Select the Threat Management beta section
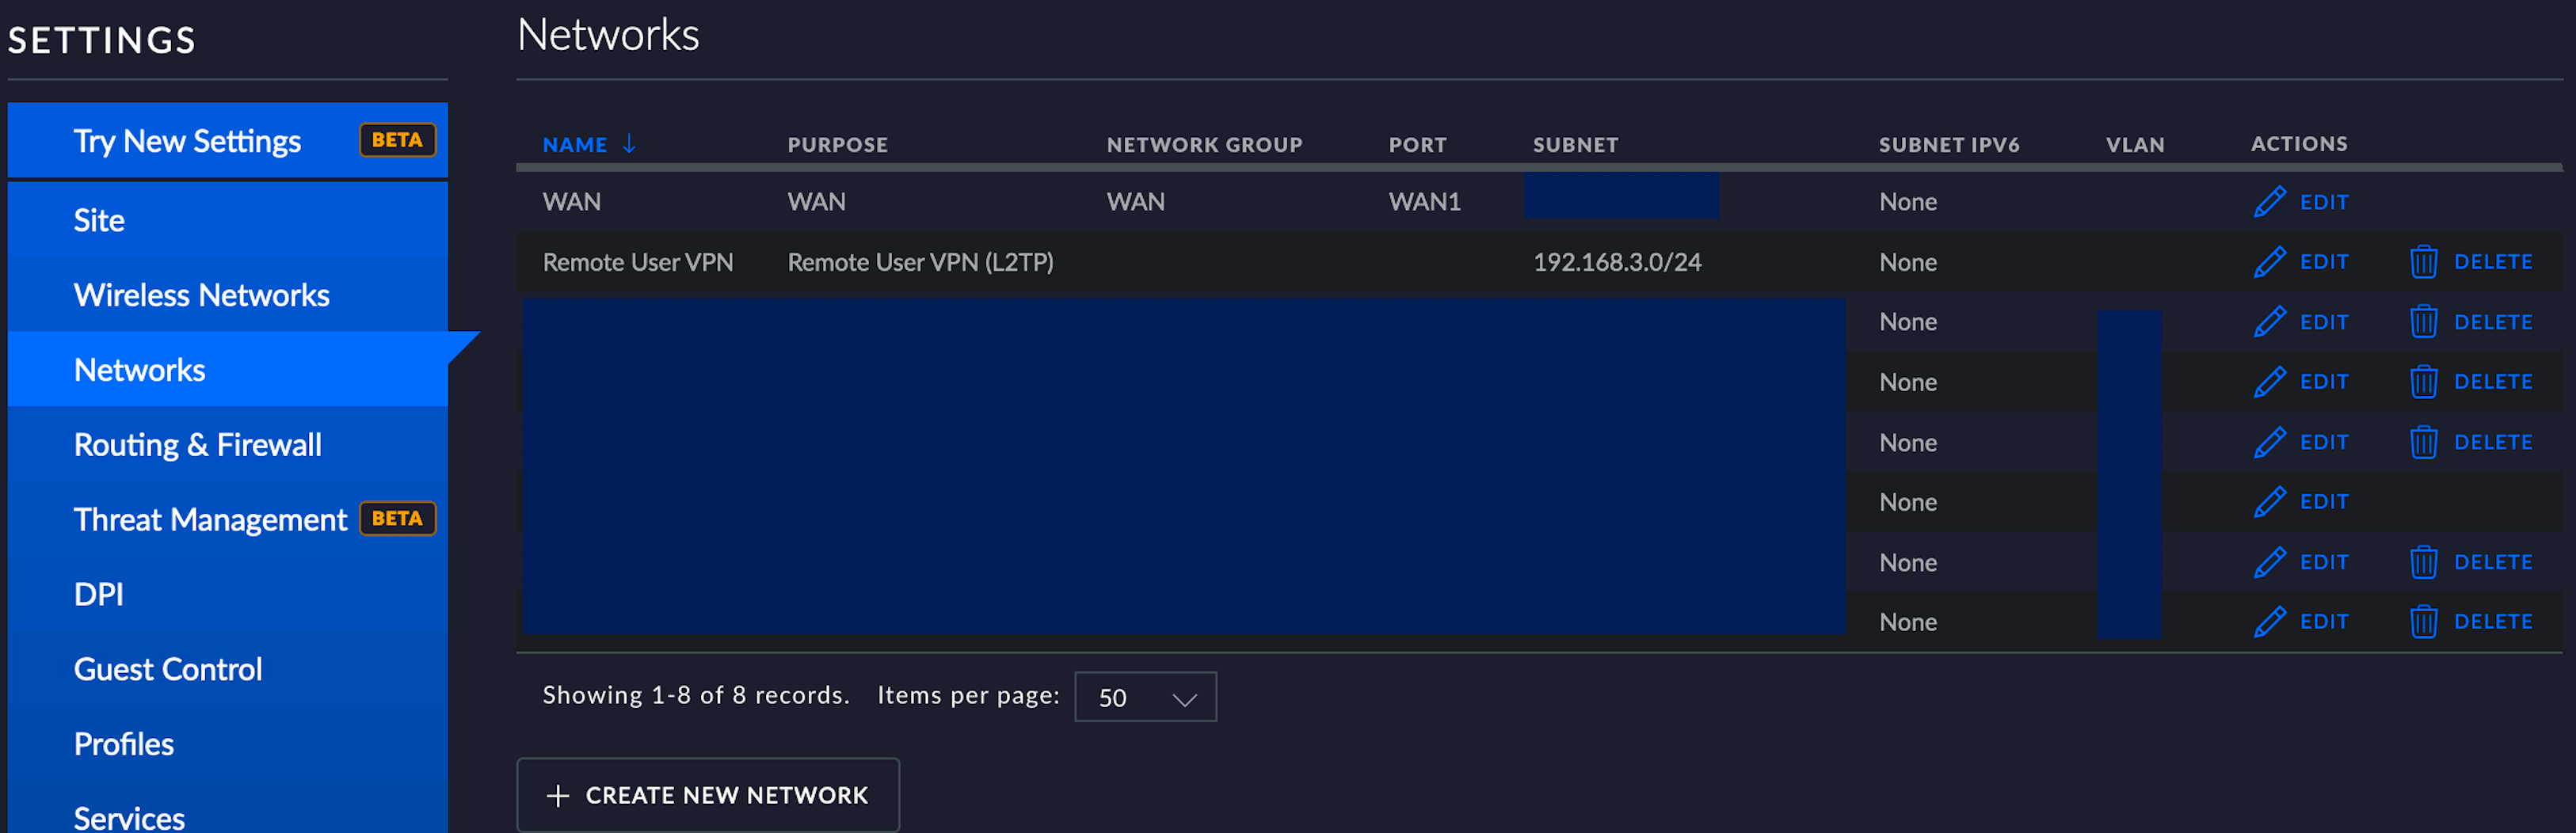Viewport: 2576px width, 833px height. pyautogui.click(x=210, y=519)
